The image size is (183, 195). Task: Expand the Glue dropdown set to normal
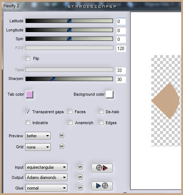(x=46, y=188)
